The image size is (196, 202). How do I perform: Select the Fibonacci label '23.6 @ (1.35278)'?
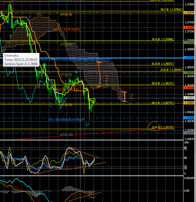(x=163, y=127)
